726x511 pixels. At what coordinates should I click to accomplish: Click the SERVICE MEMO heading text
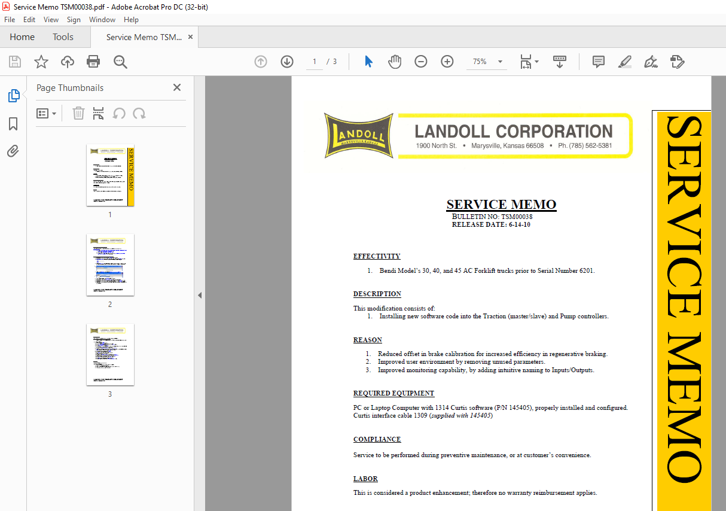tap(501, 205)
